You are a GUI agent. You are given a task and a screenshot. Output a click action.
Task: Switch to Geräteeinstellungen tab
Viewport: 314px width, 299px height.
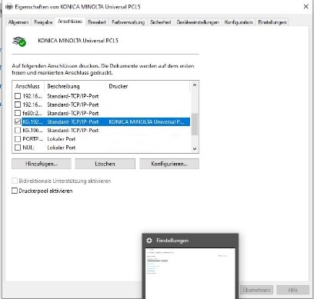198,22
